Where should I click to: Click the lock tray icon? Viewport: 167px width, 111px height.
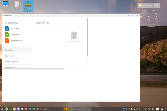[x=134, y=109]
